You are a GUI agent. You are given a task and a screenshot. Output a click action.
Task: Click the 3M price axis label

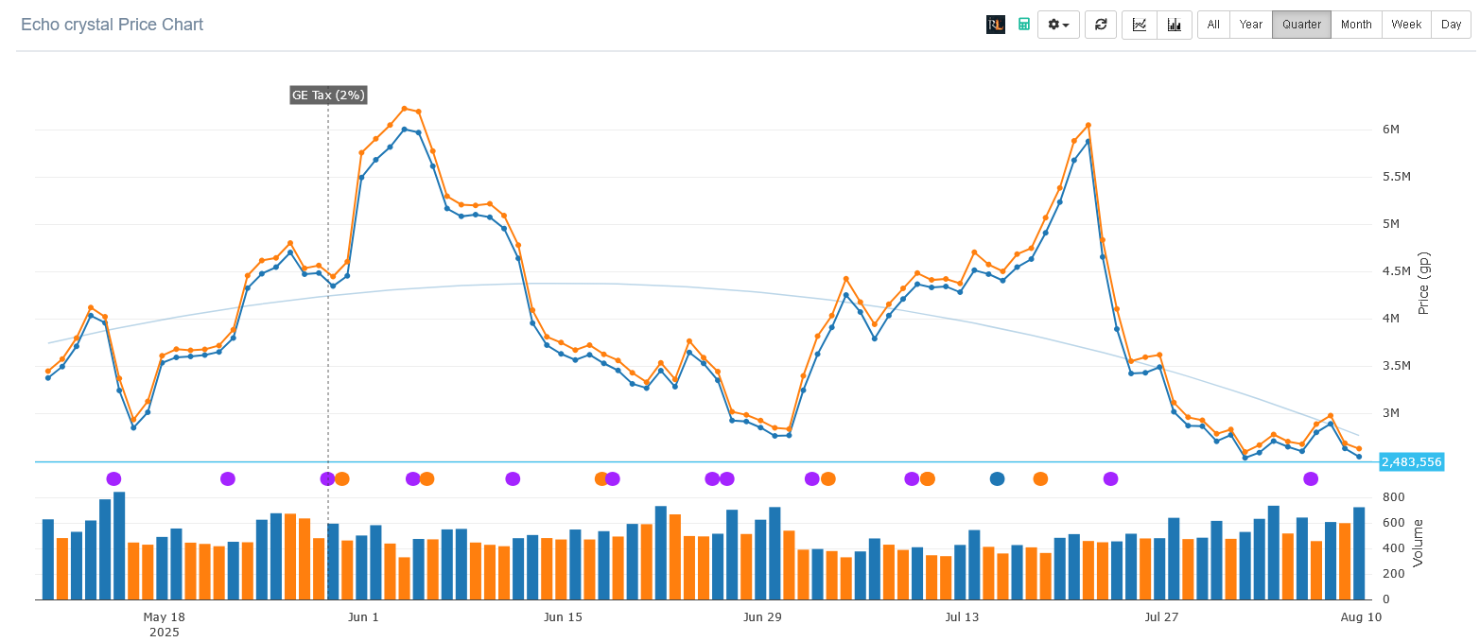coord(1390,413)
